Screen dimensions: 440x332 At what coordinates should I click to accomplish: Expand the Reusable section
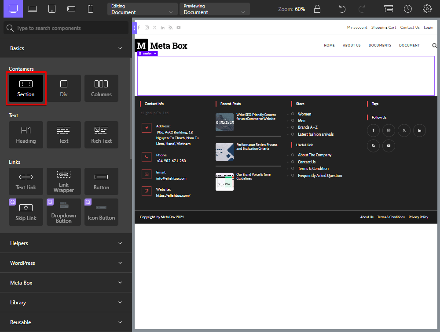click(66, 322)
